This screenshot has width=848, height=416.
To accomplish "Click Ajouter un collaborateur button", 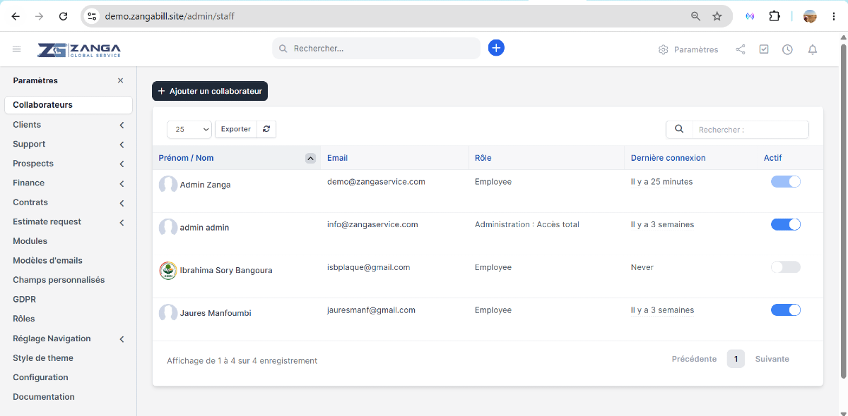I will click(x=210, y=91).
